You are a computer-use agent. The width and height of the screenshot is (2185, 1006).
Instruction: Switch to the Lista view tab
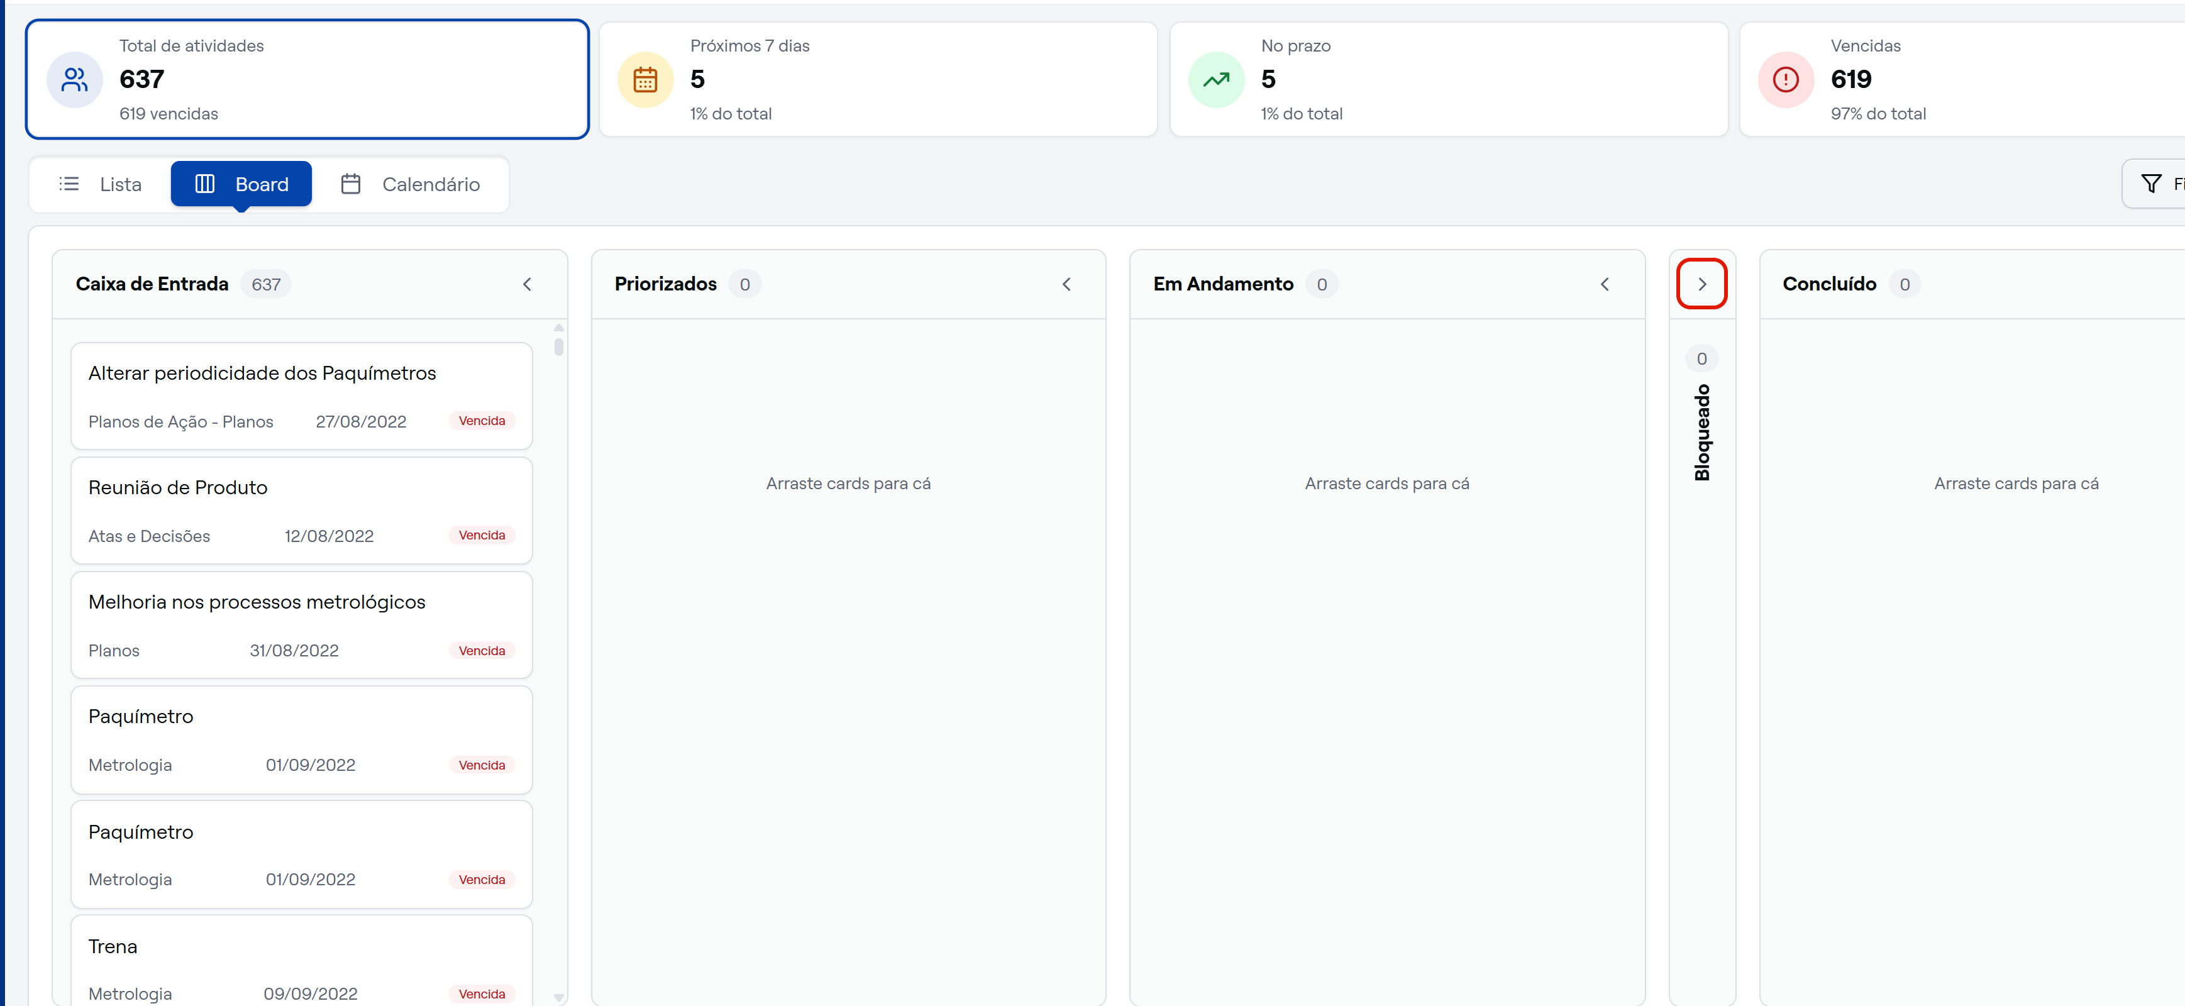[x=101, y=184]
